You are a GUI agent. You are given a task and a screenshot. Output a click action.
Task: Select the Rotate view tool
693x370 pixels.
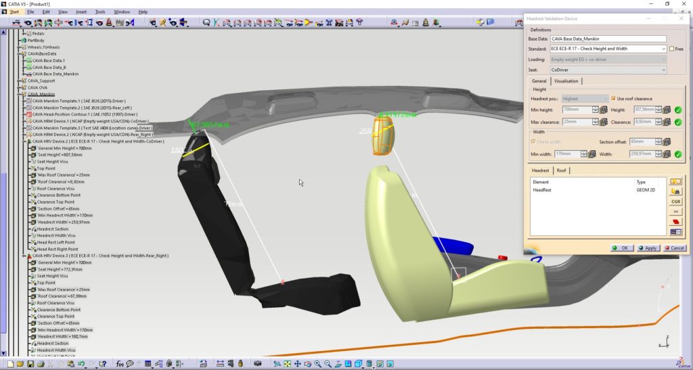pyautogui.click(x=308, y=364)
